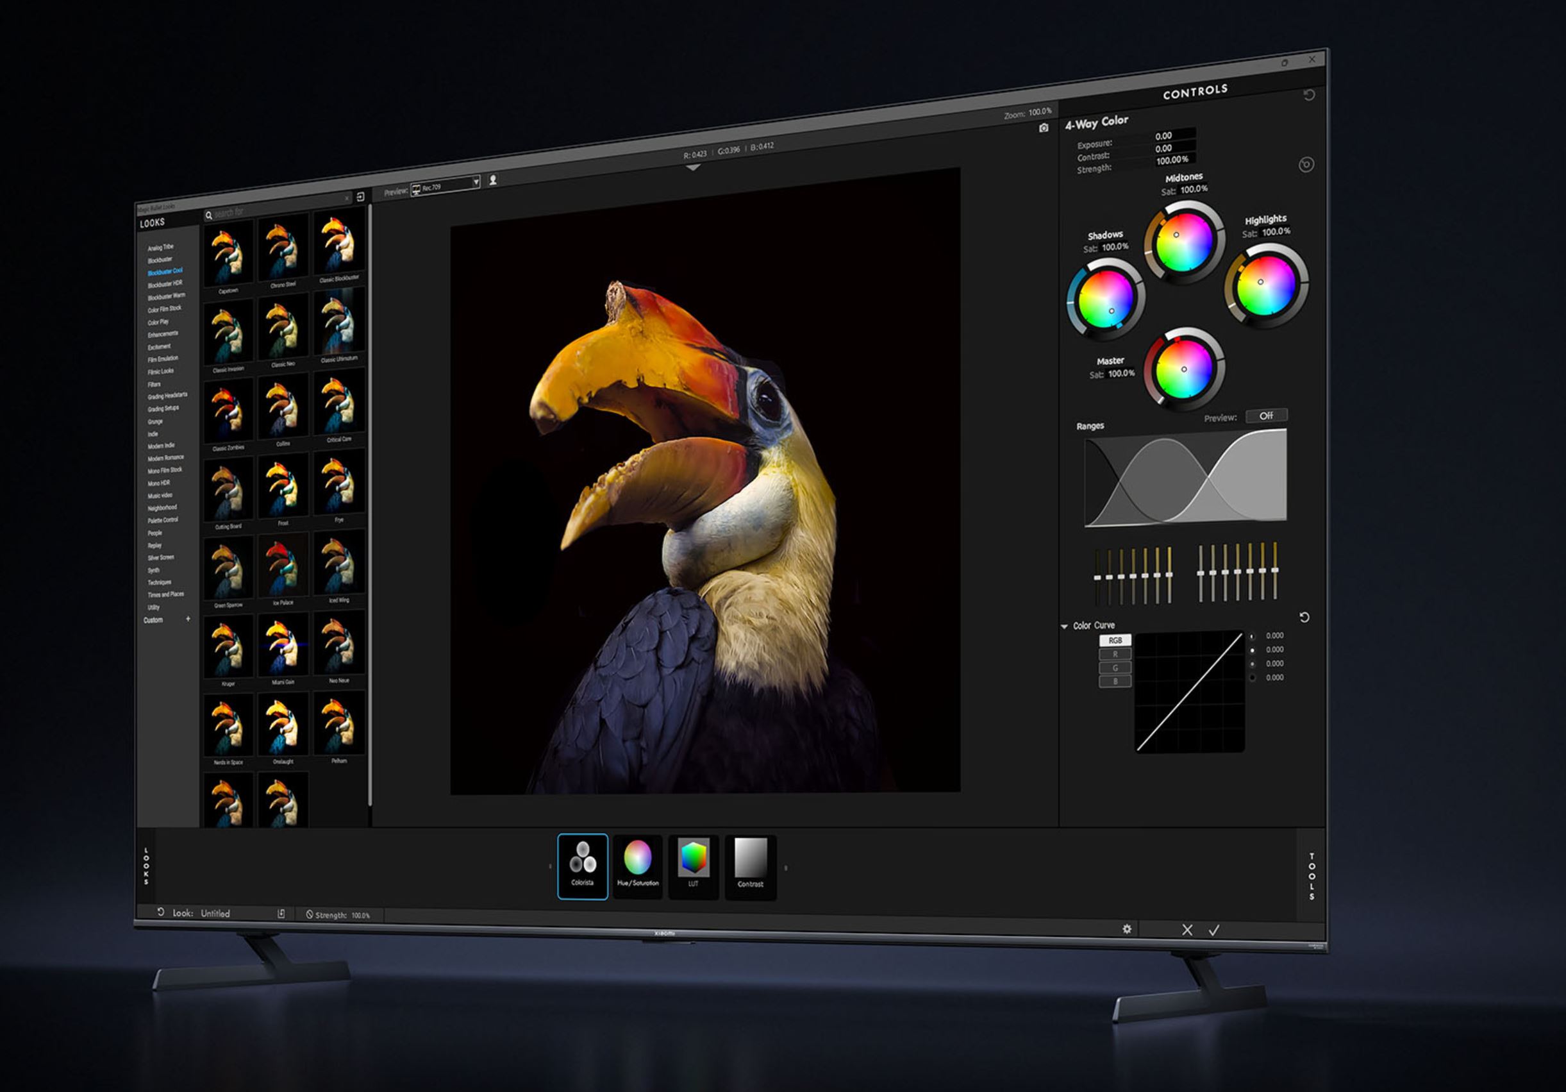Open the settings gear icon

pos(1127,928)
